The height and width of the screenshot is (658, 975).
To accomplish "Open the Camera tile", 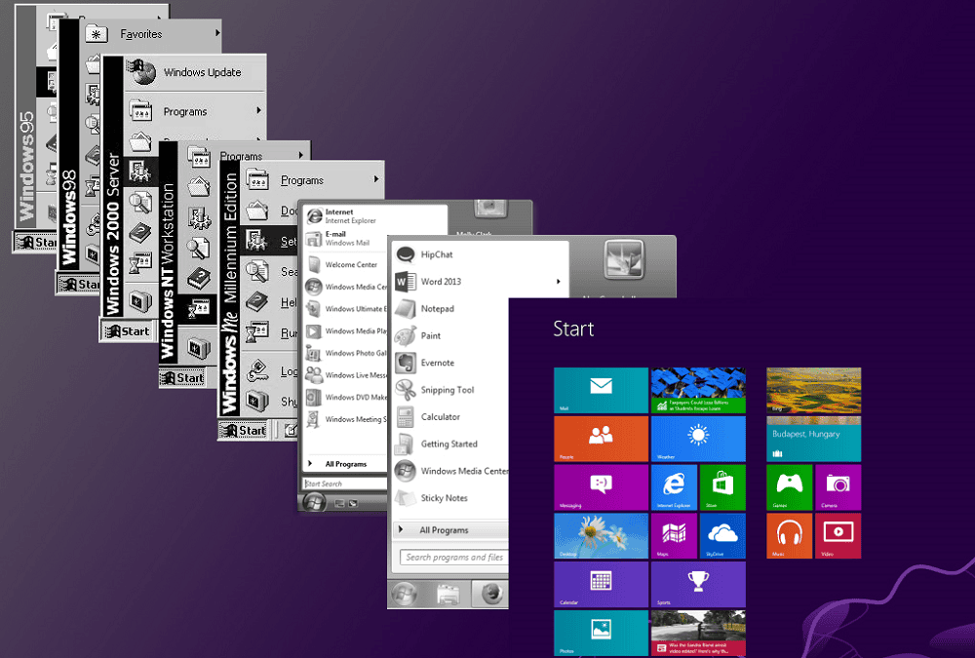I will tap(838, 487).
